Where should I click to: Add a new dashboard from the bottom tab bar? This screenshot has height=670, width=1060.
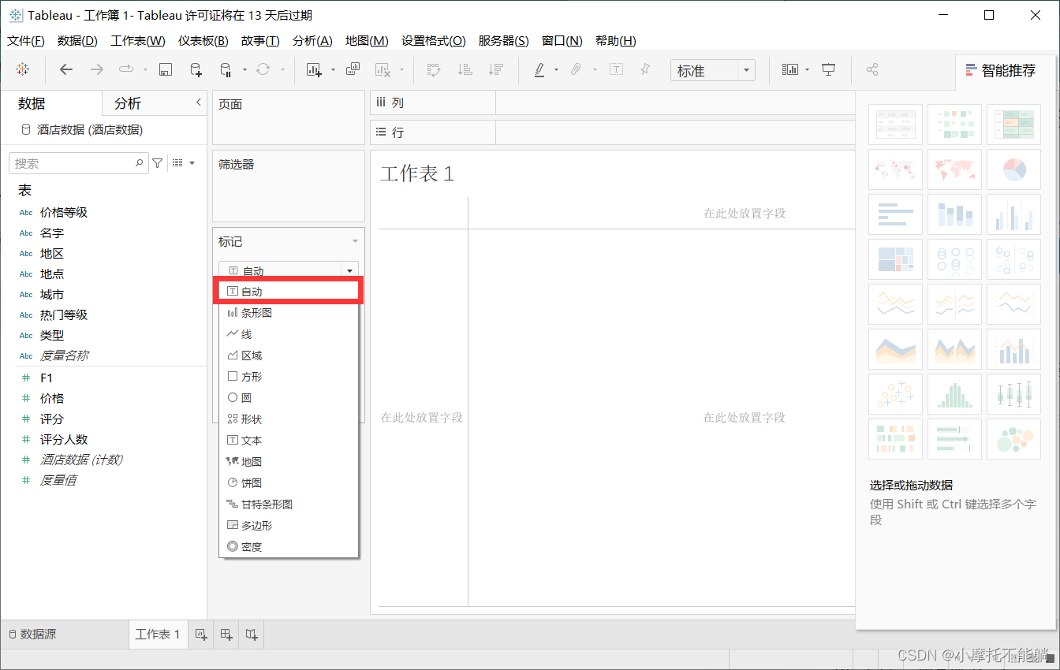[226, 635]
